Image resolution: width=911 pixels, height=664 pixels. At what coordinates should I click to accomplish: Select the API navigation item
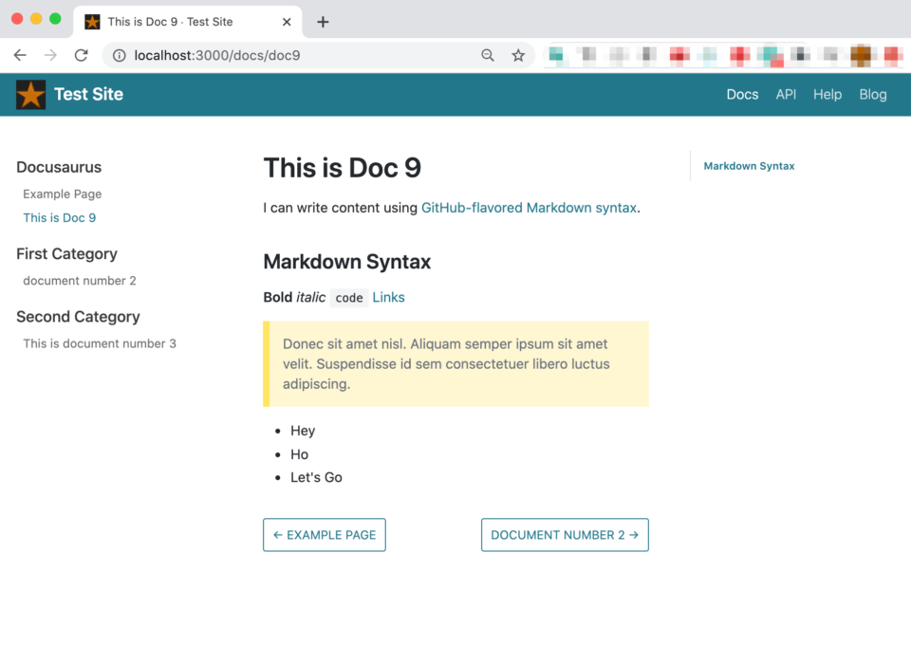click(x=786, y=94)
